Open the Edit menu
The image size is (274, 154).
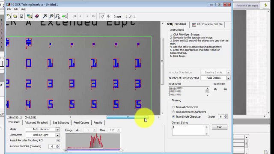click(x=16, y=9)
